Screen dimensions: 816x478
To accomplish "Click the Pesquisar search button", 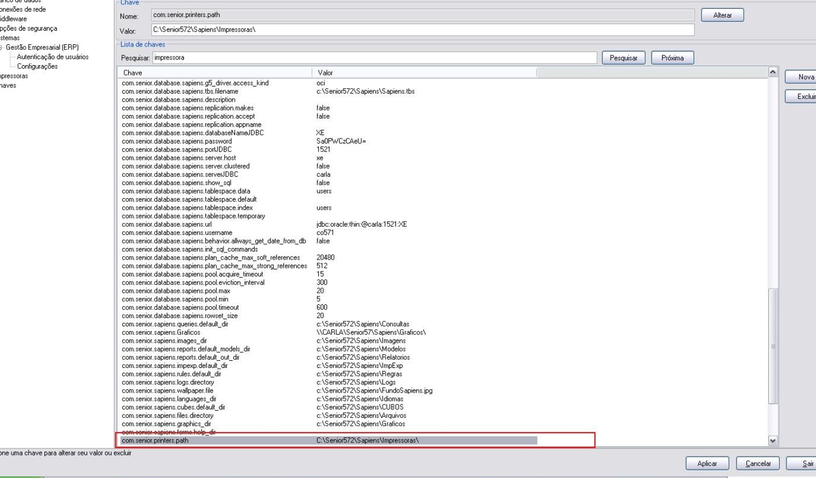I will click(x=623, y=58).
